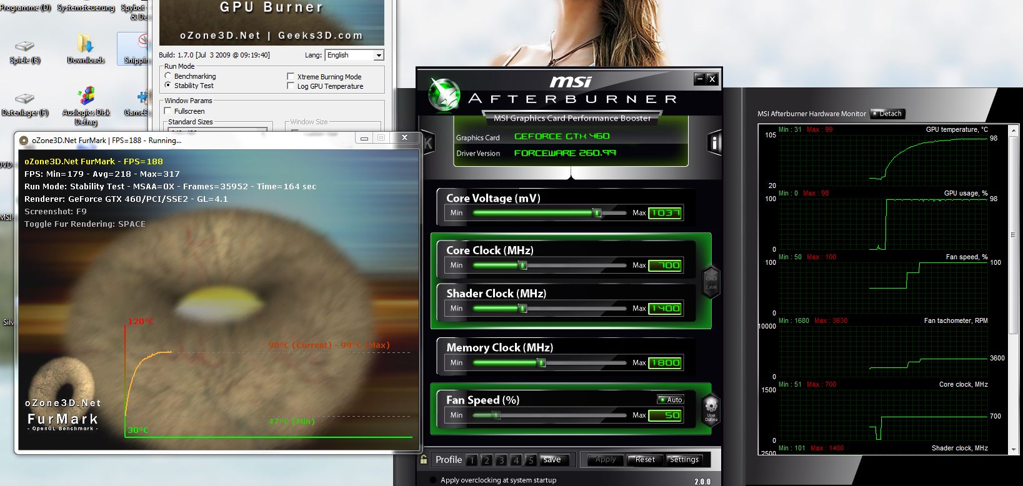Select profile slot 3
Image resolution: width=1023 pixels, height=486 pixels.
pyautogui.click(x=501, y=460)
